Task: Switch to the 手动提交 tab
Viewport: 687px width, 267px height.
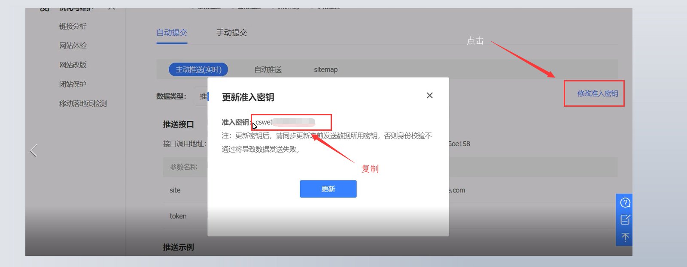Action: 231,33
